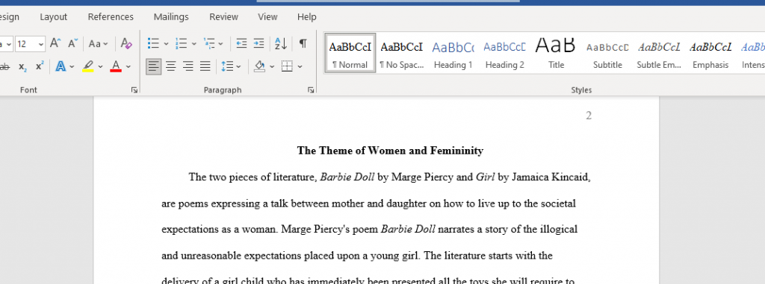
Task: Expand the highlight color dropdown arrow
Action: [101, 67]
